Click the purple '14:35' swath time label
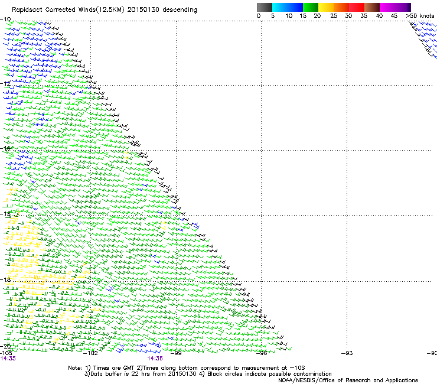437x384 pixels. pyautogui.click(x=8, y=359)
